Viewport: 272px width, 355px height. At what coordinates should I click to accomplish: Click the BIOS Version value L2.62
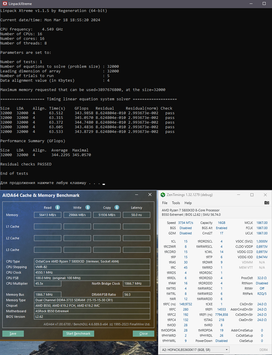[92, 317]
